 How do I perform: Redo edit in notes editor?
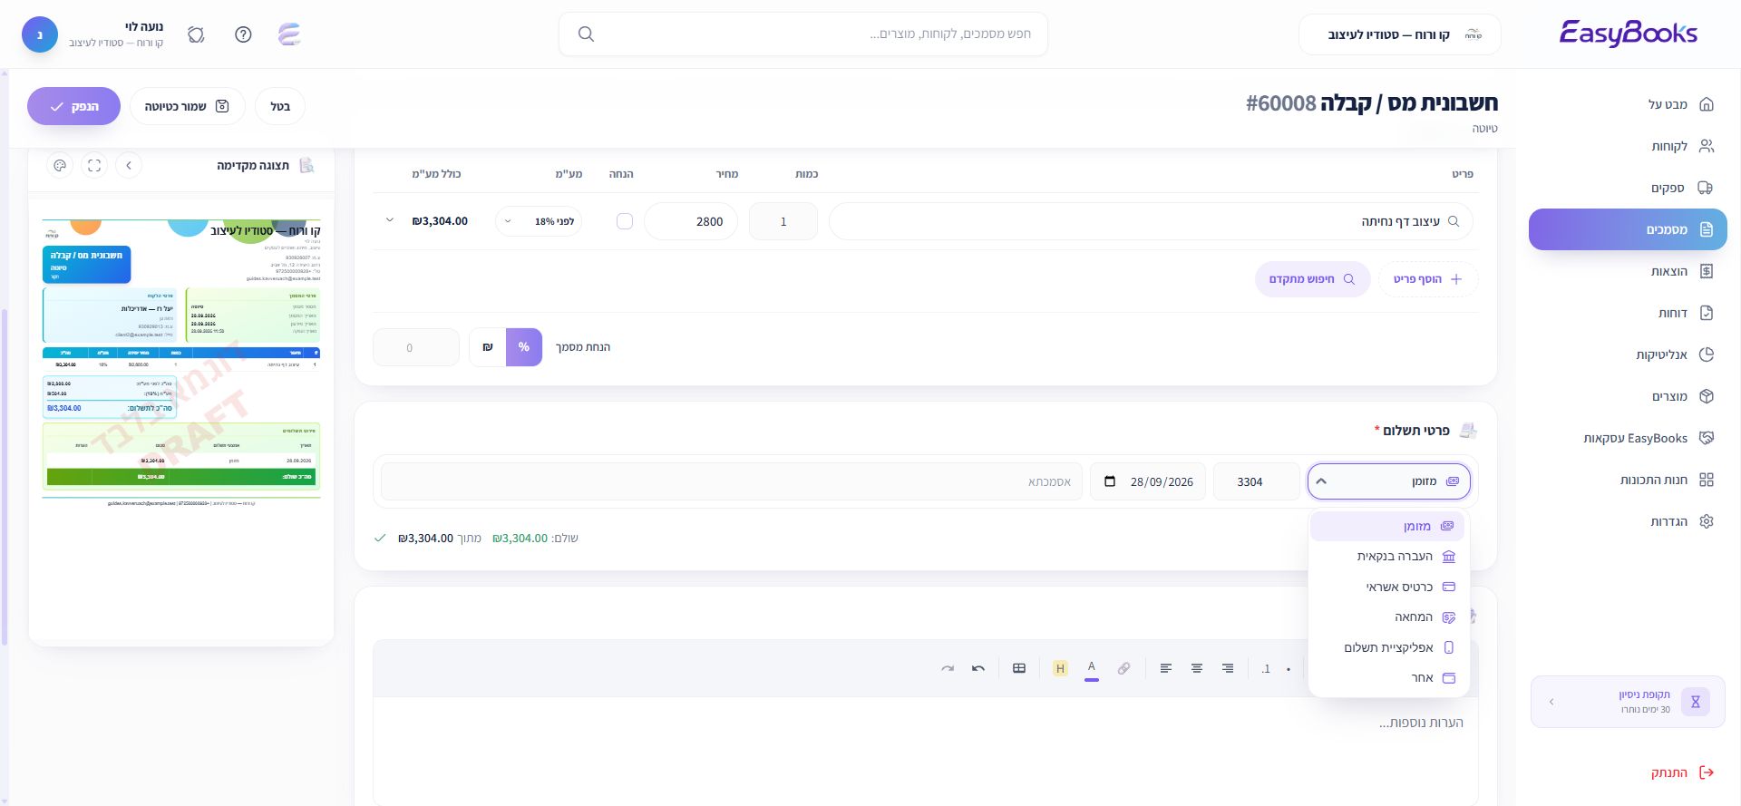[948, 668]
